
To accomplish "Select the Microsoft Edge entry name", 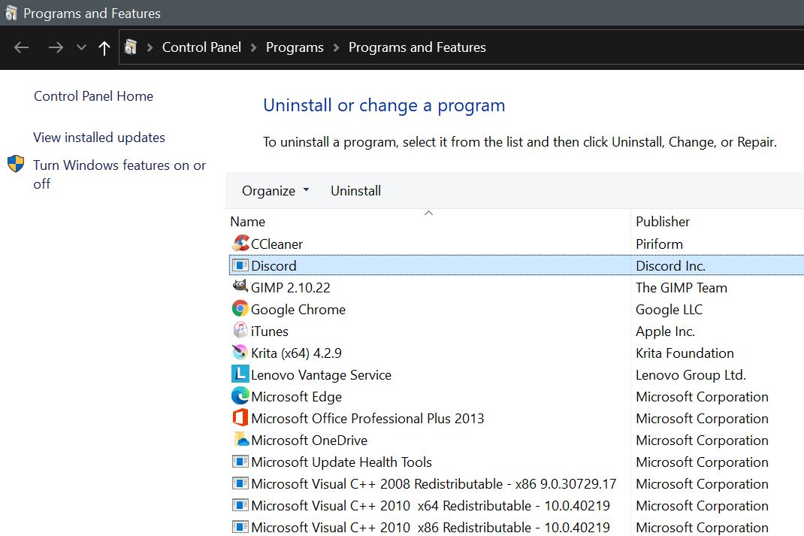I will pos(296,396).
